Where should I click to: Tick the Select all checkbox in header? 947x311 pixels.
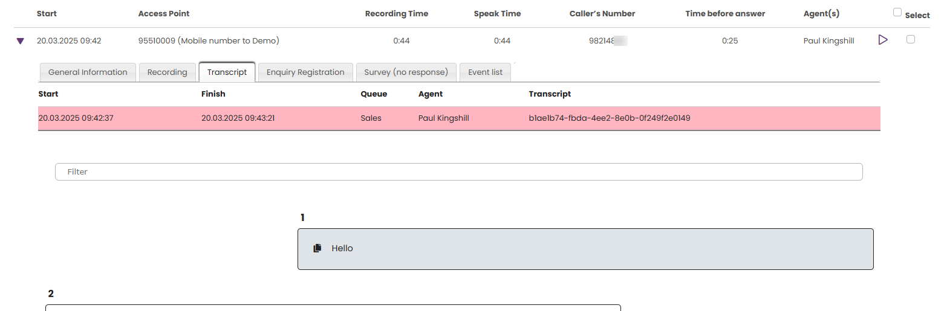tap(897, 12)
